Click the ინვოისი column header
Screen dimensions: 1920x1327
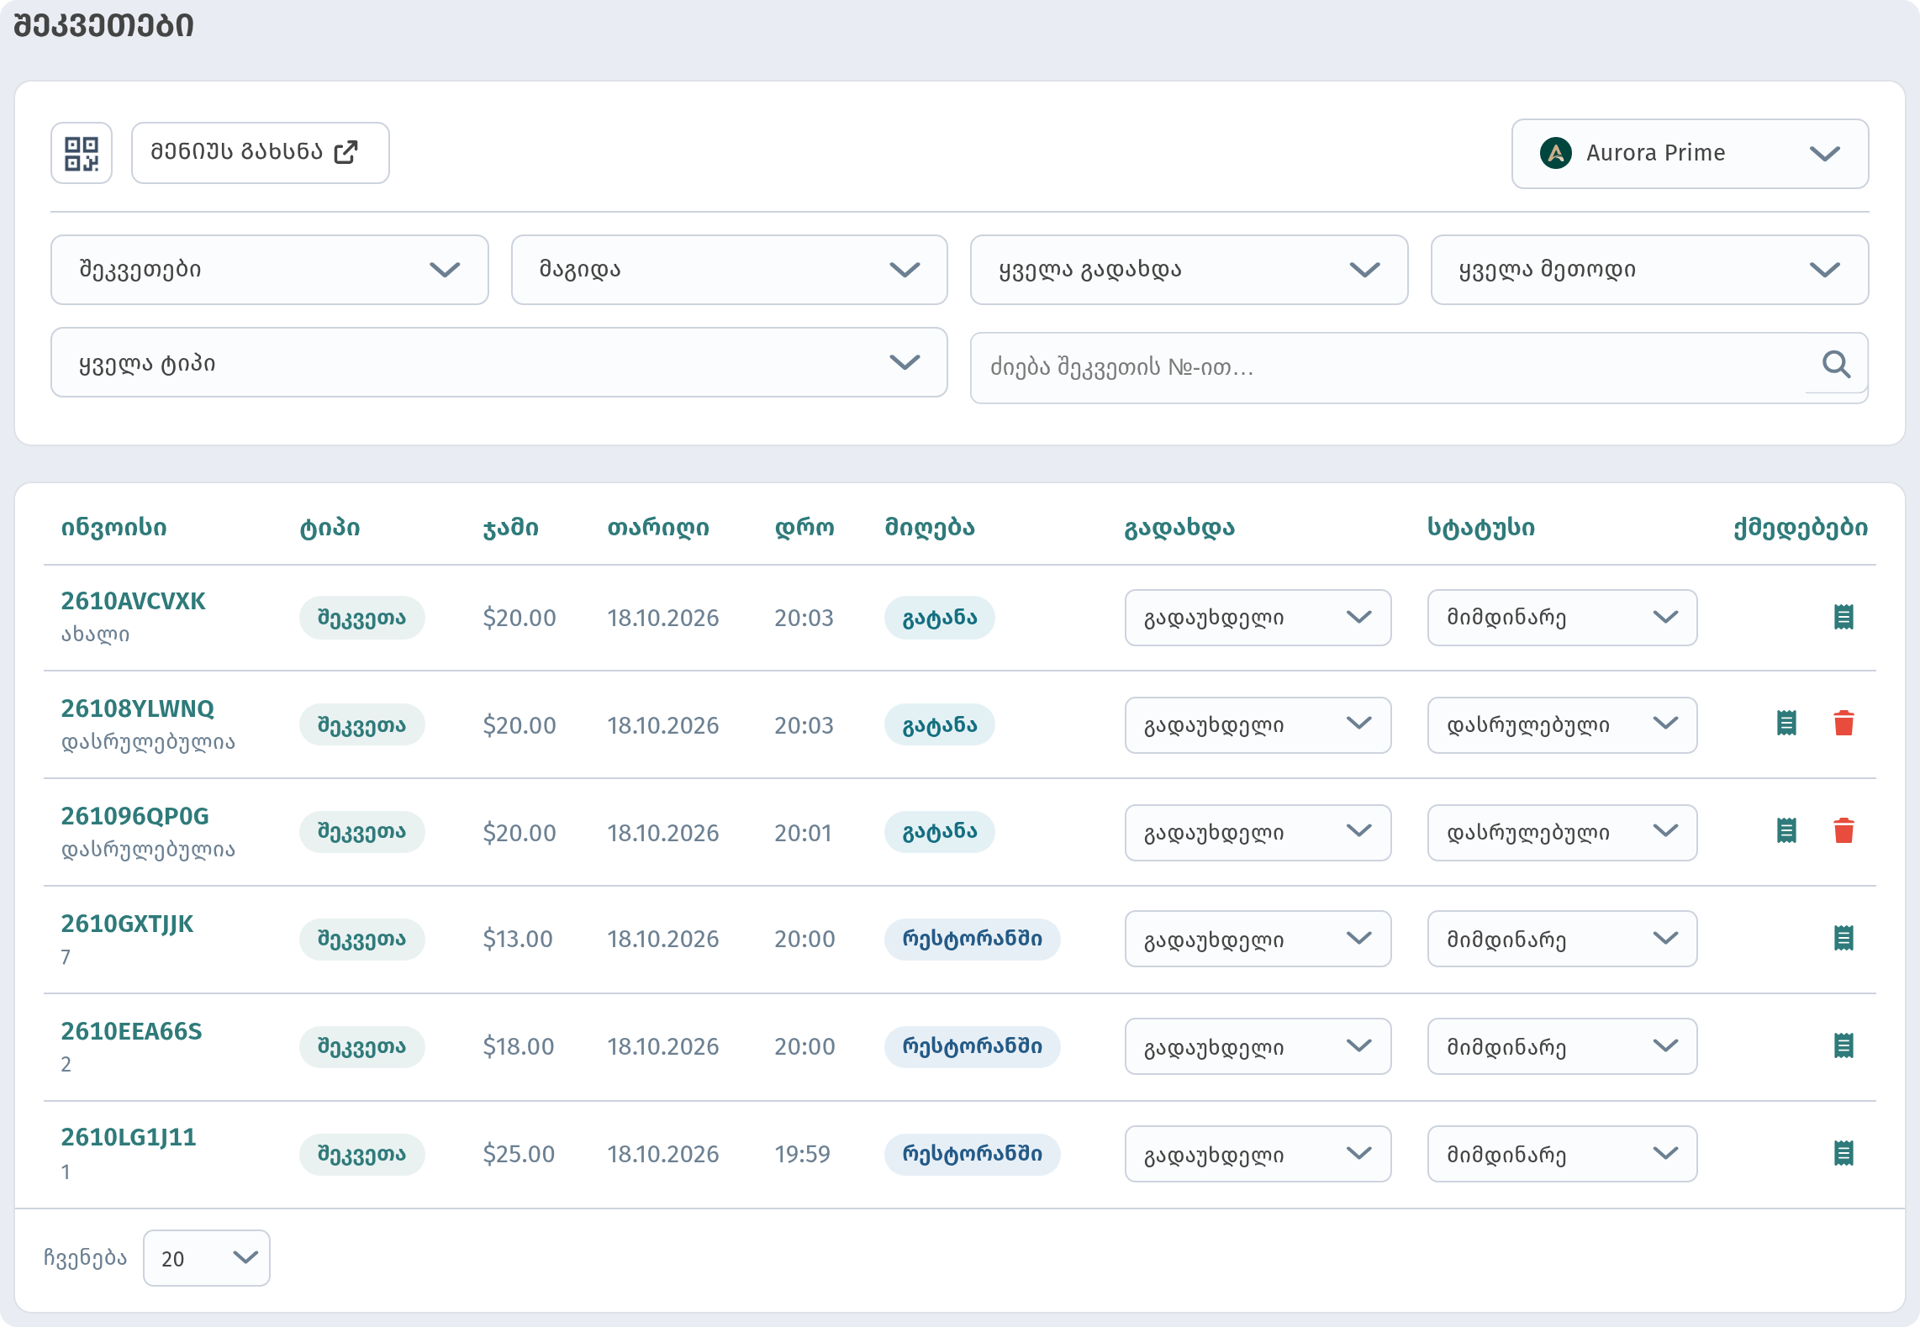coord(113,528)
